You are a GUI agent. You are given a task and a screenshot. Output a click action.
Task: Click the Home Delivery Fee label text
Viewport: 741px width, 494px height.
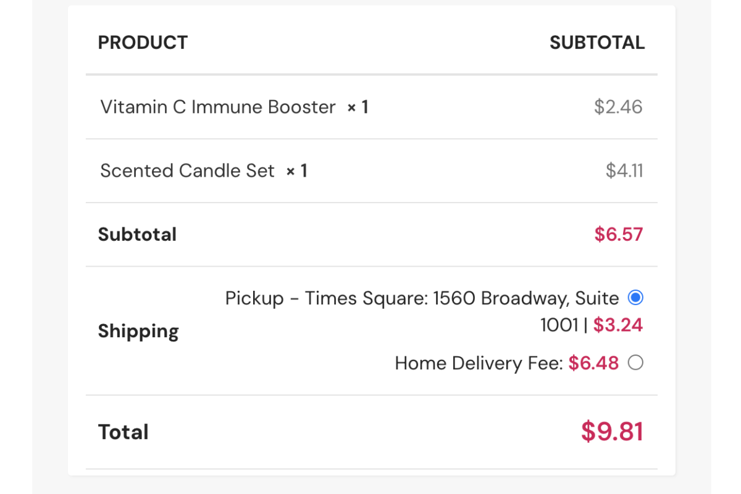pos(479,363)
